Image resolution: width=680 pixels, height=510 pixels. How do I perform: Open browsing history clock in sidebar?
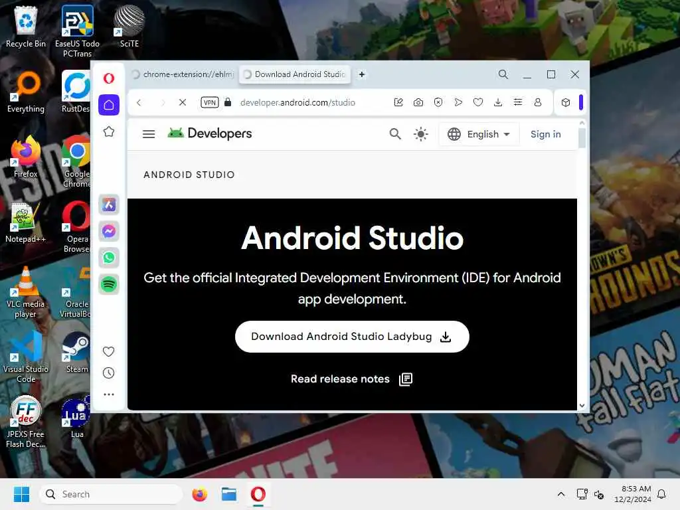(108, 373)
